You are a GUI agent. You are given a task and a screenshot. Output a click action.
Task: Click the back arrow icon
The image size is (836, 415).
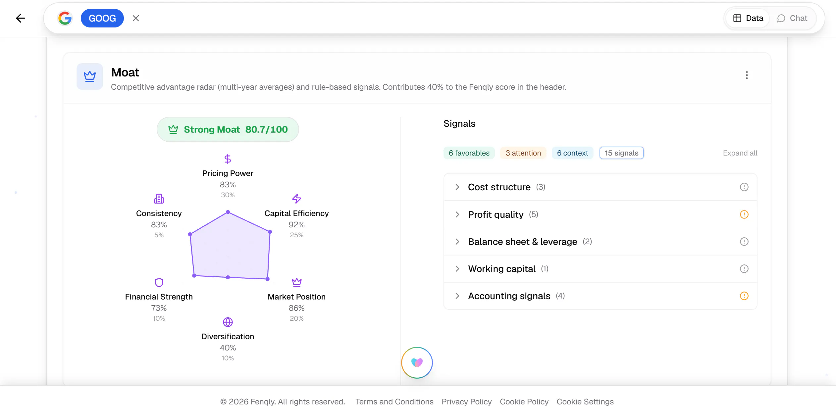pyautogui.click(x=21, y=18)
